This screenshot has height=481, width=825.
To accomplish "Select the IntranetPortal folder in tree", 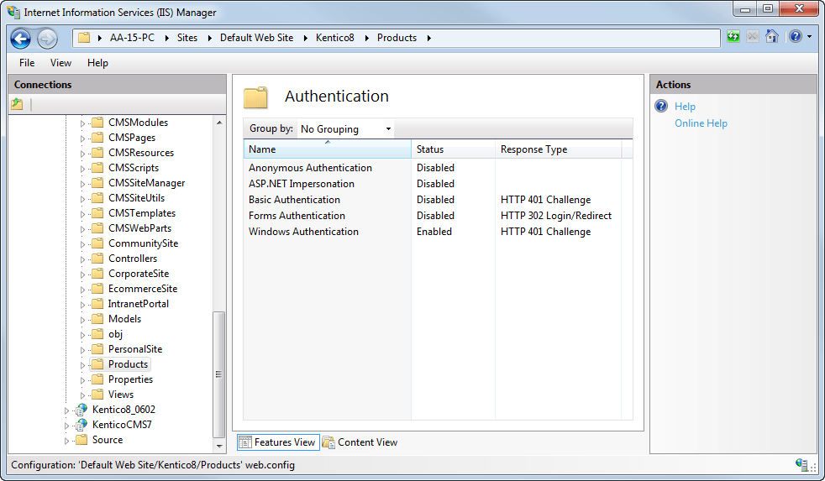I will coord(139,304).
